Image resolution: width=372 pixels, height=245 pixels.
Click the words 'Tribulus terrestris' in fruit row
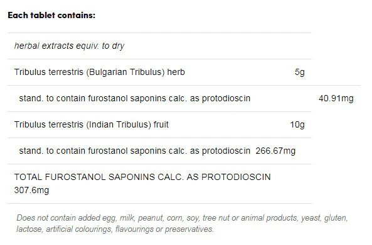pyautogui.click(x=49, y=124)
